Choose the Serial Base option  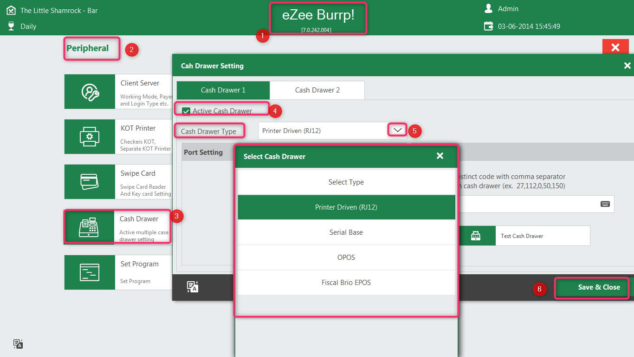(x=346, y=232)
